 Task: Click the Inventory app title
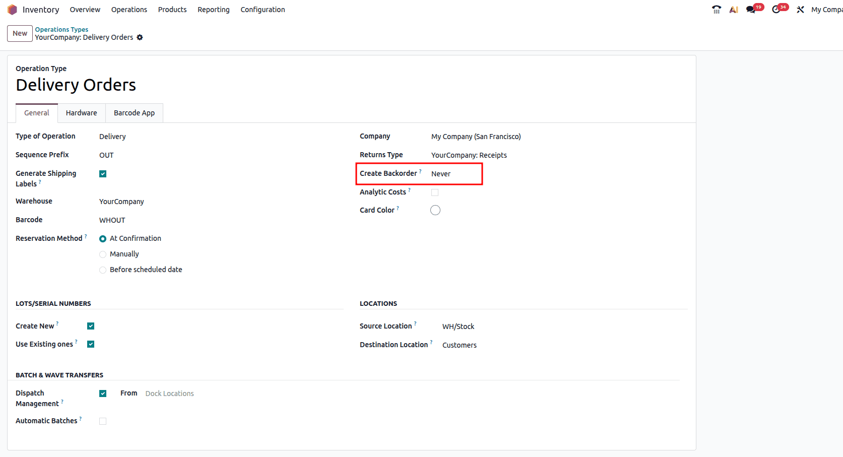[x=41, y=10]
